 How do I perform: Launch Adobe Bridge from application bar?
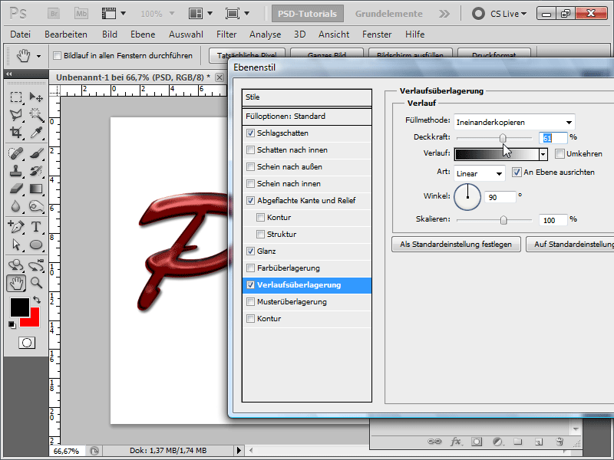click(x=54, y=14)
